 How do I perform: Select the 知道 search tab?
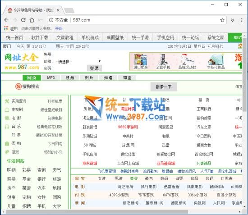coord(108,78)
